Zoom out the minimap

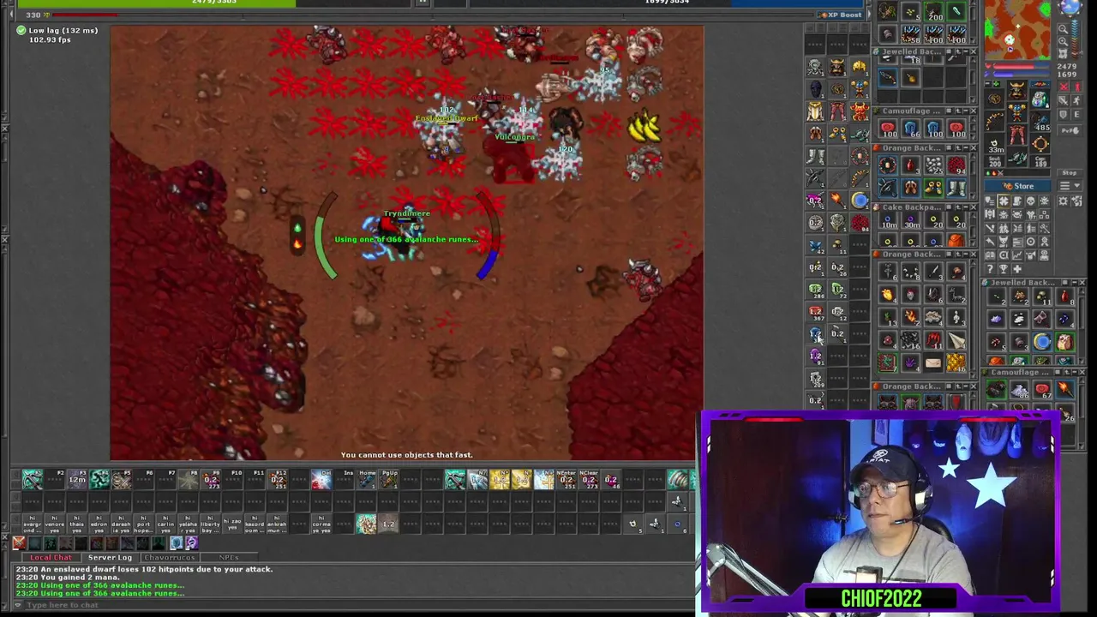[x=1063, y=28]
